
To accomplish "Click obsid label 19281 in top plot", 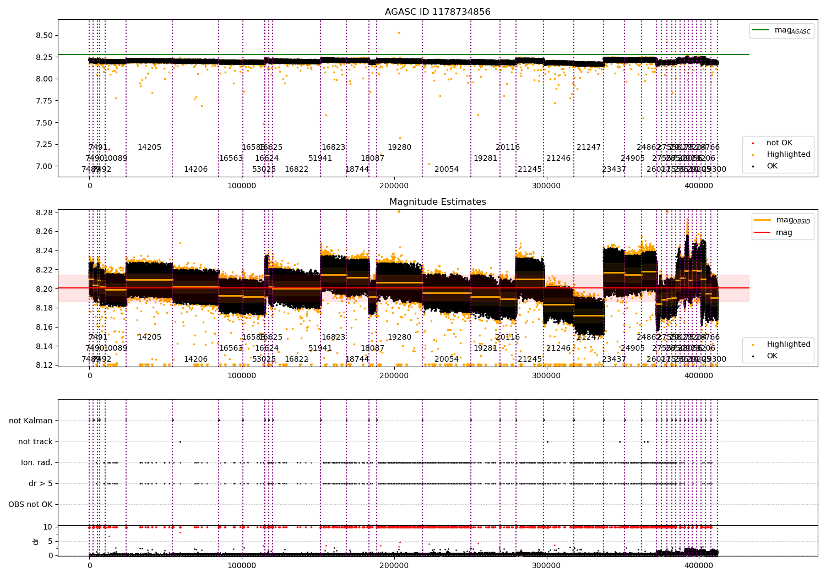I will click(x=485, y=159).
